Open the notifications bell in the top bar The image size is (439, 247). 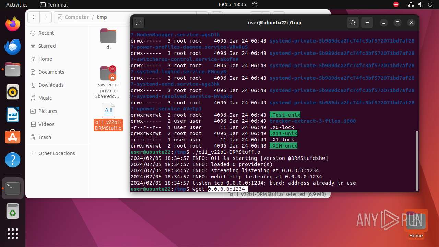click(254, 4)
